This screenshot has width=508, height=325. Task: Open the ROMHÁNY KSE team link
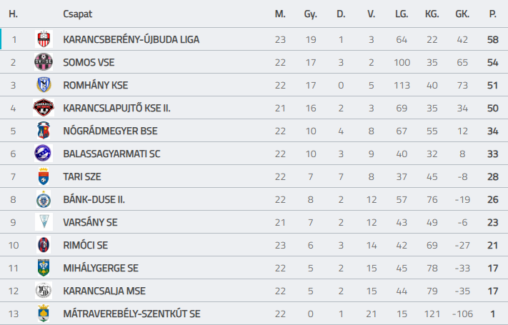pyautogui.click(x=96, y=85)
